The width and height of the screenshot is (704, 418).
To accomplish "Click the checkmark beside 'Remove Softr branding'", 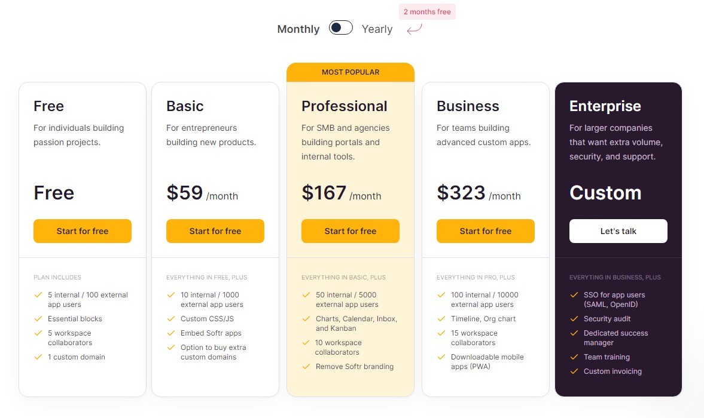I will [x=306, y=367].
